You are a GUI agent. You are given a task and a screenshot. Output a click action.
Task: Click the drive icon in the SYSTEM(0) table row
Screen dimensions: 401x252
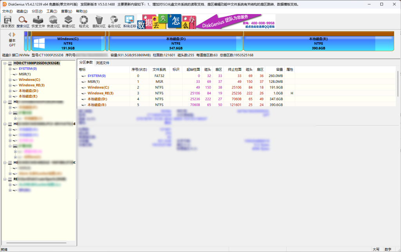pos(84,76)
